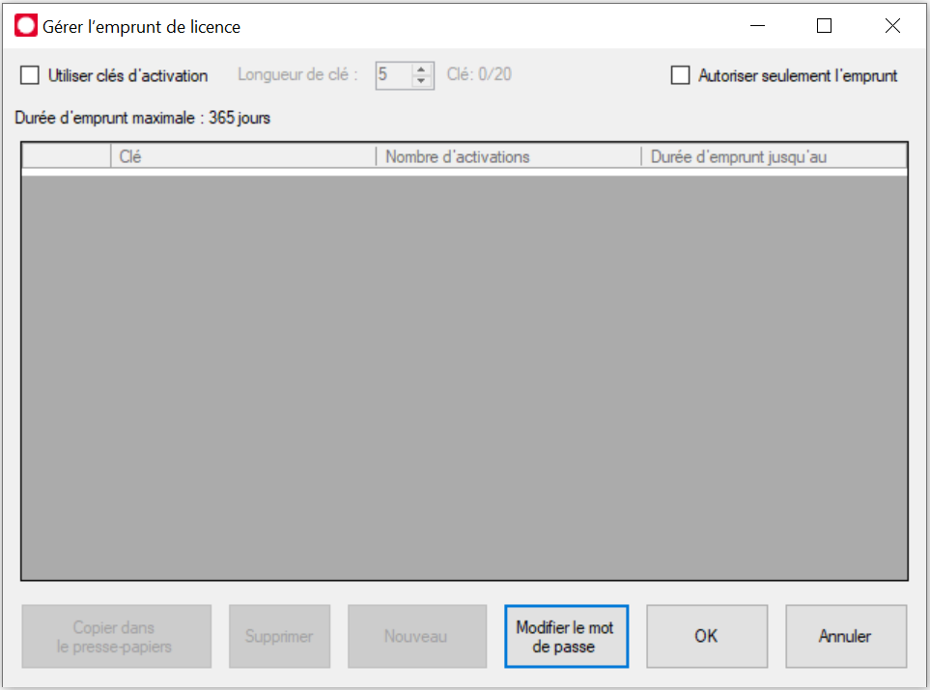This screenshot has height=690, width=930.
Task: Click the blank top-left header cell of the grid
Action: (x=67, y=156)
